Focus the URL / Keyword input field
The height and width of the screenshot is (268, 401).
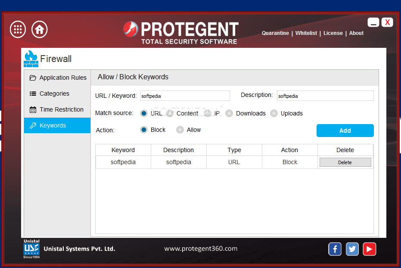pos(185,96)
